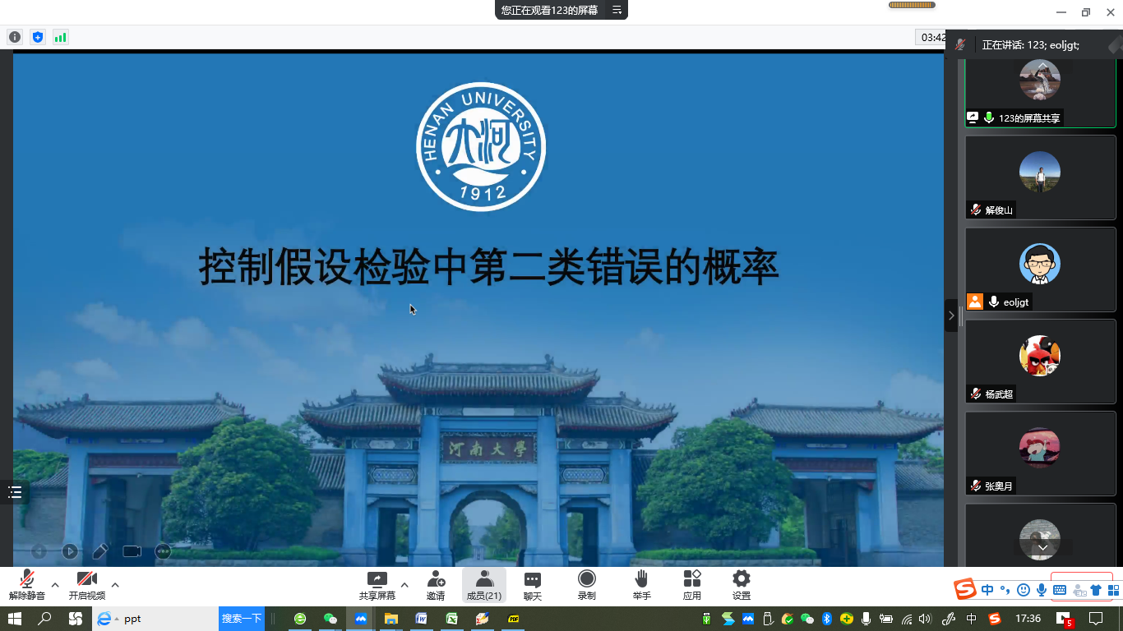This screenshot has height=631, width=1123.
Task: Collapse the participant video sidebar
Action: pyautogui.click(x=951, y=315)
